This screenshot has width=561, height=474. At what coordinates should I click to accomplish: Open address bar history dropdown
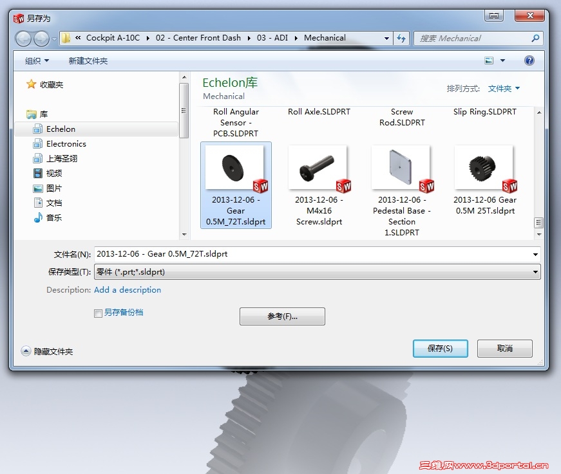386,38
